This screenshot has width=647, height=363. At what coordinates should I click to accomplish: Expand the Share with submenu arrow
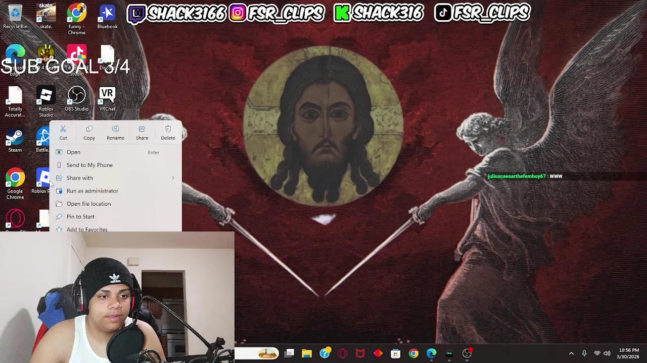point(173,178)
